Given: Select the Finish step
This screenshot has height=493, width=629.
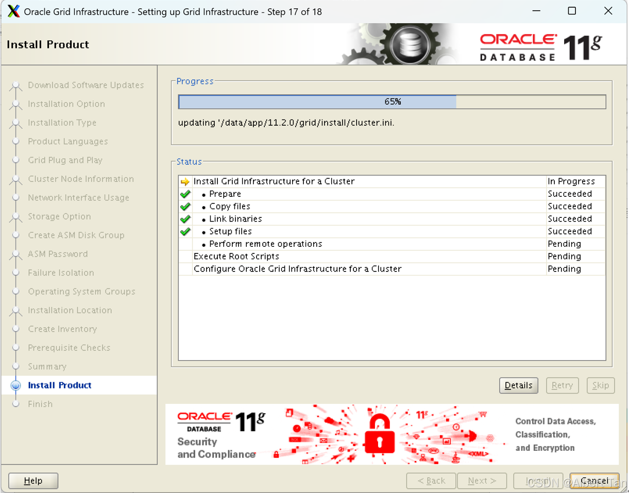Looking at the screenshot, I should point(40,404).
